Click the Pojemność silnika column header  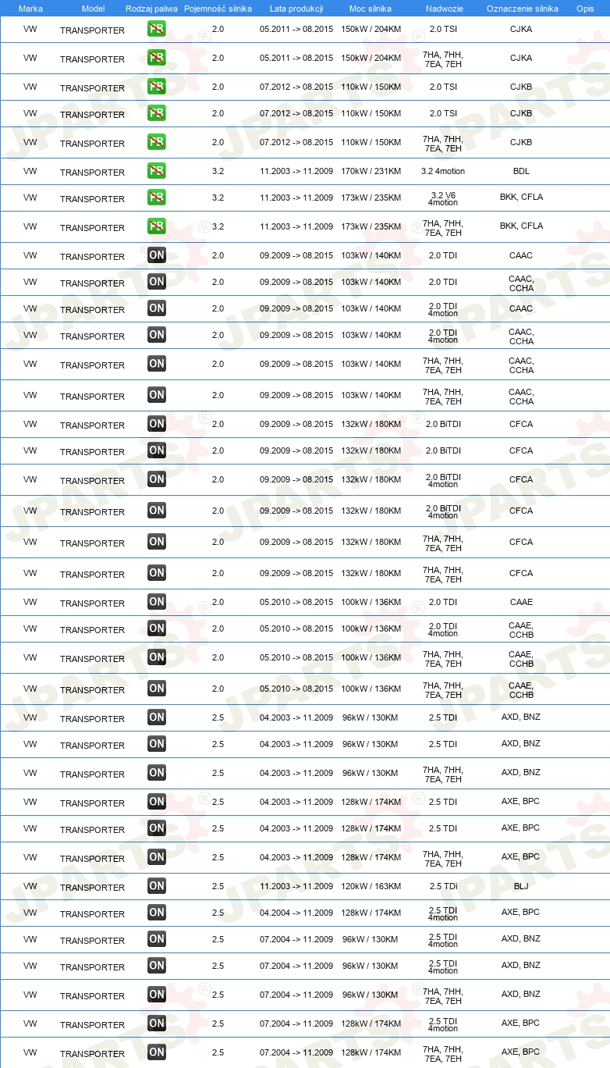click(218, 8)
